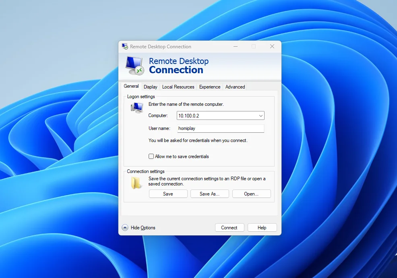Go to the Advanced tab

(x=235, y=87)
